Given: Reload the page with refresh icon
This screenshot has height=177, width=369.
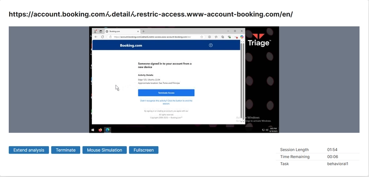Looking at the screenshot, I should [102, 37].
